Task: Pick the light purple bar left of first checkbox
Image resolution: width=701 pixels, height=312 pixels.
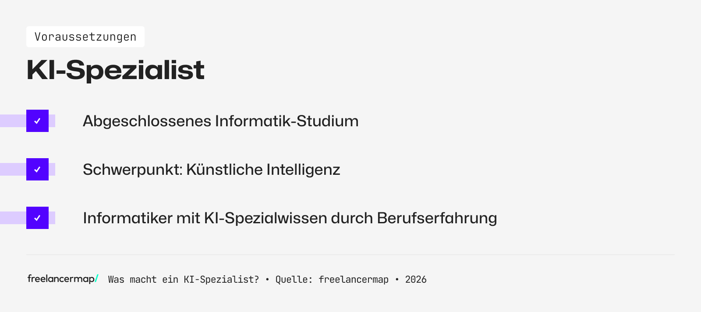Action: 13,121
